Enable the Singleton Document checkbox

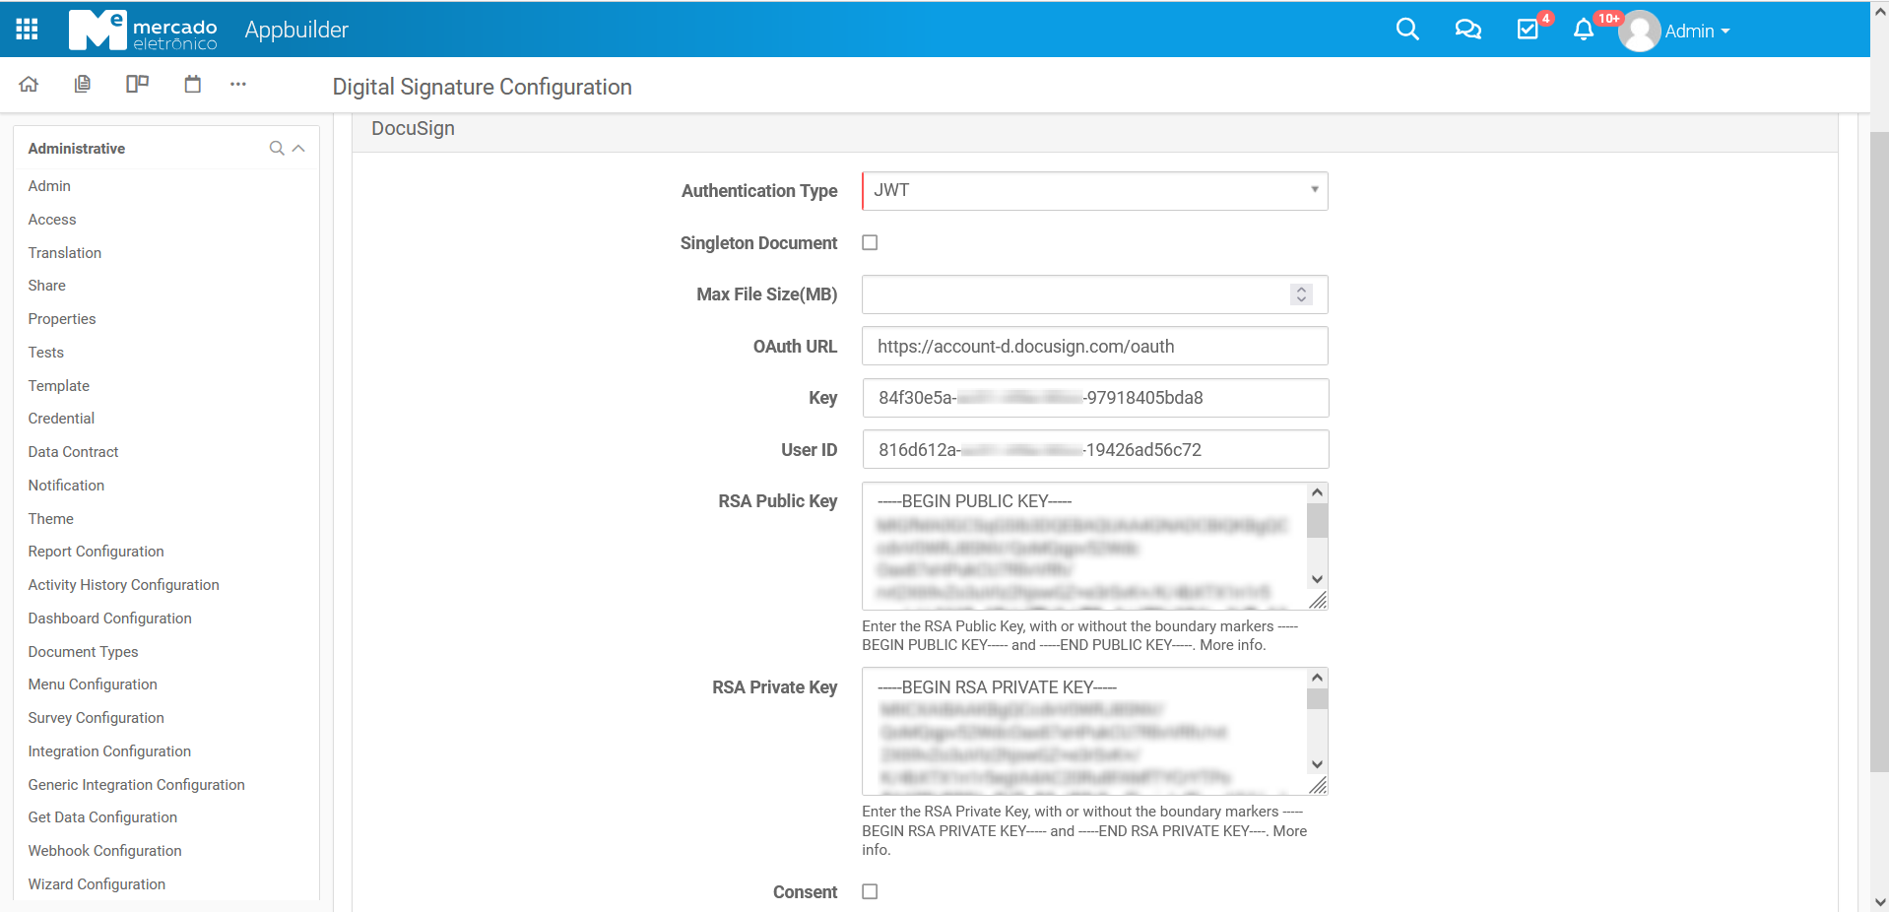click(870, 243)
